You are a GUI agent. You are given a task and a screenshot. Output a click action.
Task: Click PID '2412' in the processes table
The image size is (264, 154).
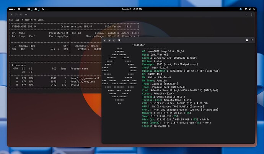pyautogui.click(x=54, y=85)
